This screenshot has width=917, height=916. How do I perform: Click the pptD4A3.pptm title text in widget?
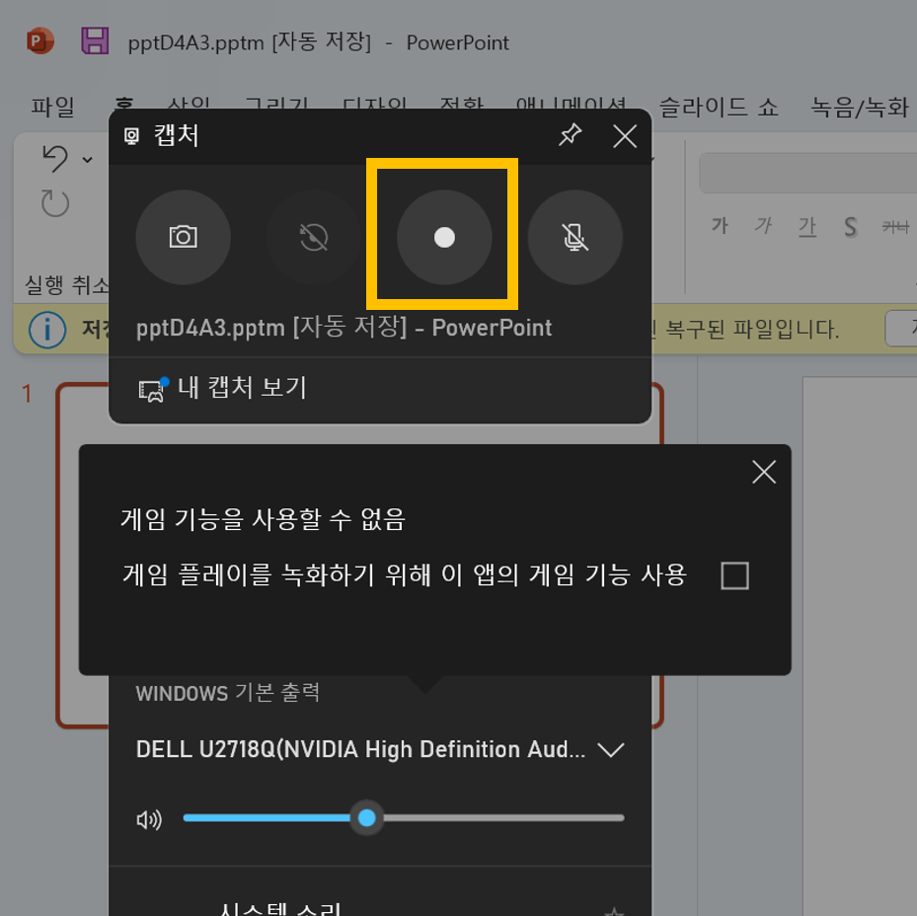(344, 328)
